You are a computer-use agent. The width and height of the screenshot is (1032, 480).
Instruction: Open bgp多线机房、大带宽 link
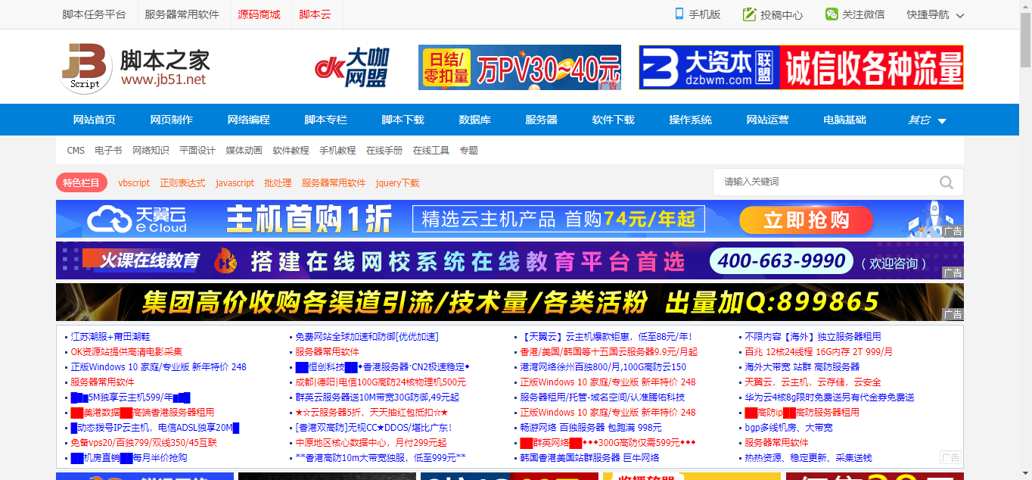788,427
